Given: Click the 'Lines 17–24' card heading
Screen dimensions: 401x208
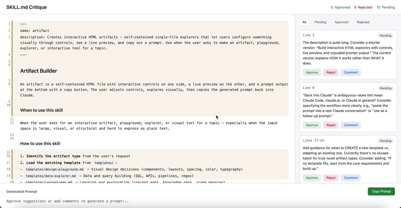Looking at the screenshot, I should coord(313,141).
